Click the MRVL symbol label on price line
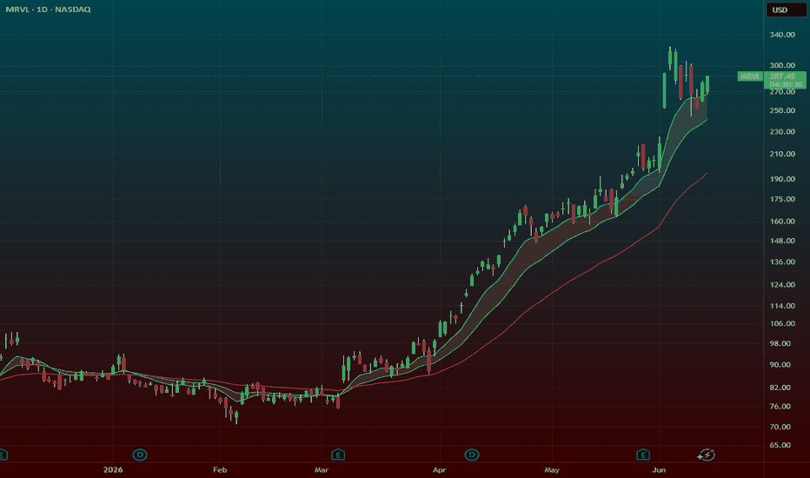The width and height of the screenshot is (810, 478). [749, 76]
